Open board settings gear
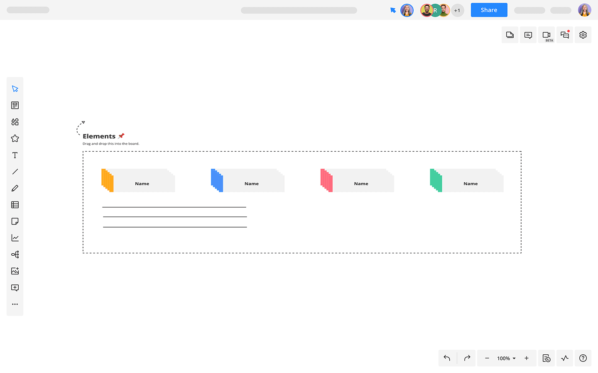Screen dimensions: 598x373 pos(583,35)
